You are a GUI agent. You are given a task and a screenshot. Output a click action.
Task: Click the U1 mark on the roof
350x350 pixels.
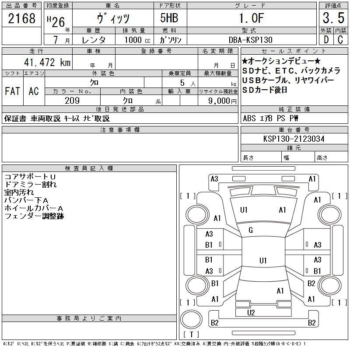[x=263, y=260]
